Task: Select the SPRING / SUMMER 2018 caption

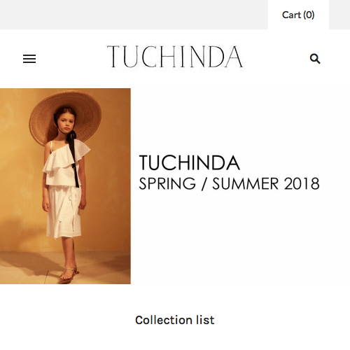Action: pos(229,183)
